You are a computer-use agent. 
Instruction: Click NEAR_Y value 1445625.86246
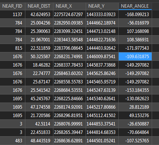(102, 73)
